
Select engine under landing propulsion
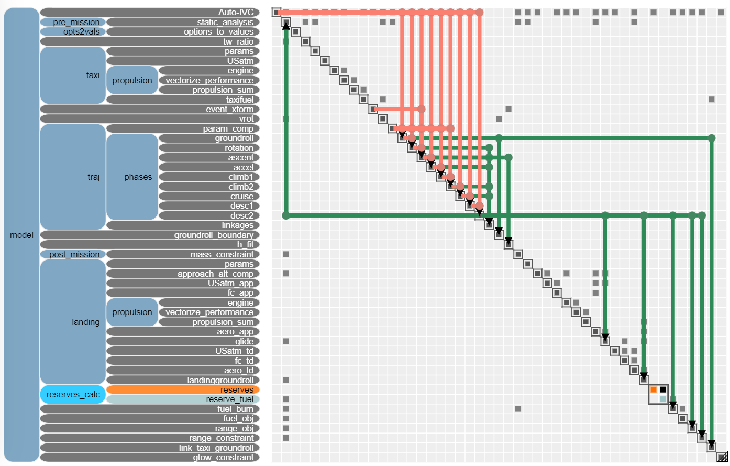coord(209,302)
